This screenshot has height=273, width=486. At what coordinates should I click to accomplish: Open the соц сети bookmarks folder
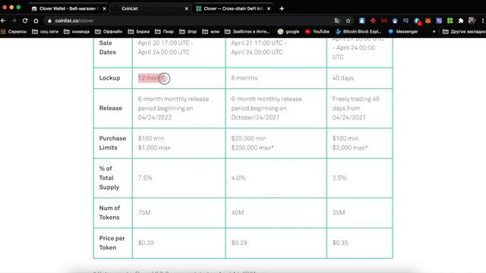pos(46,32)
